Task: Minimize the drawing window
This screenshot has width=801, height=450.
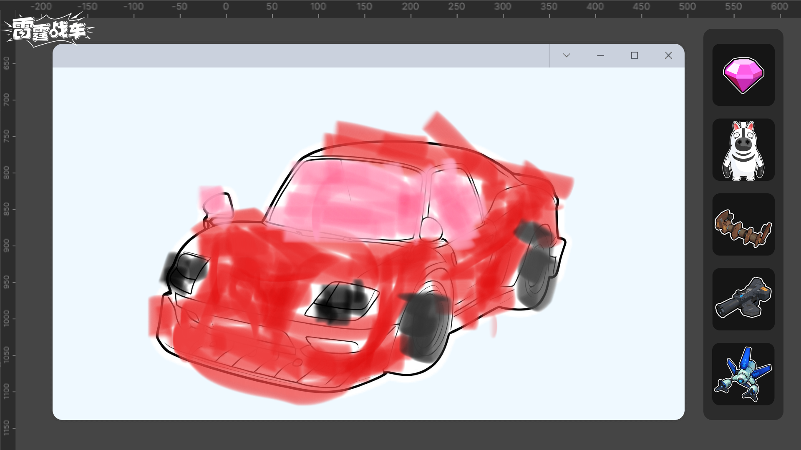Action: point(600,55)
